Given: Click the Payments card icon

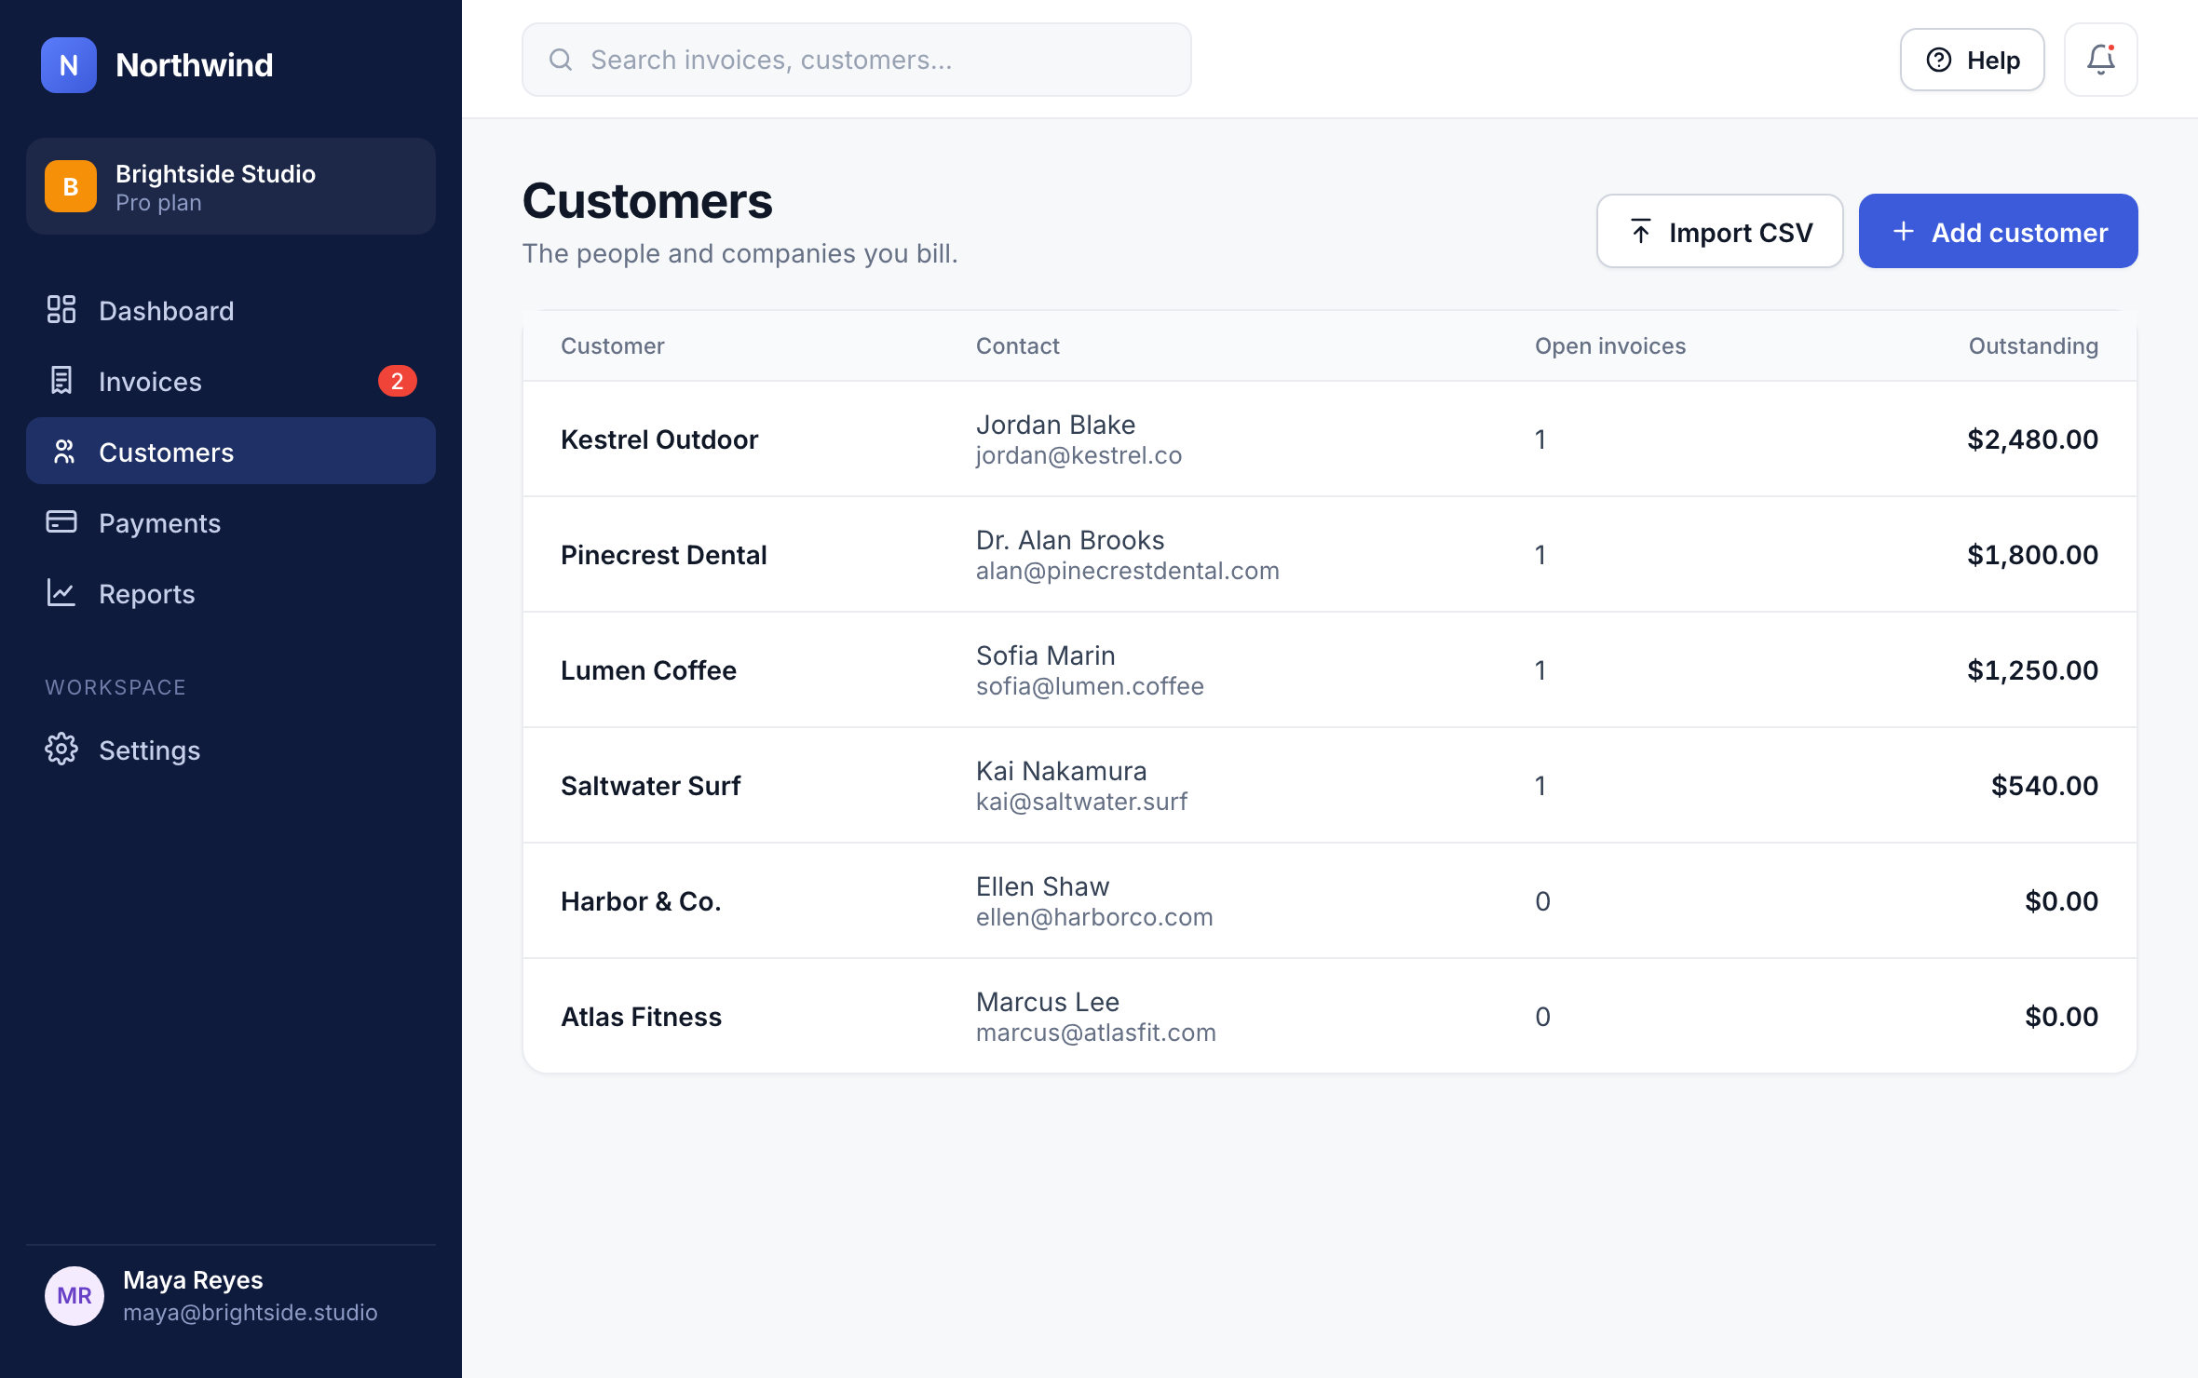Looking at the screenshot, I should tap(61, 522).
